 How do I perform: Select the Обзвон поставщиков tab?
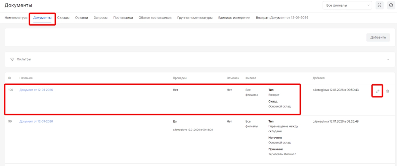(155, 18)
